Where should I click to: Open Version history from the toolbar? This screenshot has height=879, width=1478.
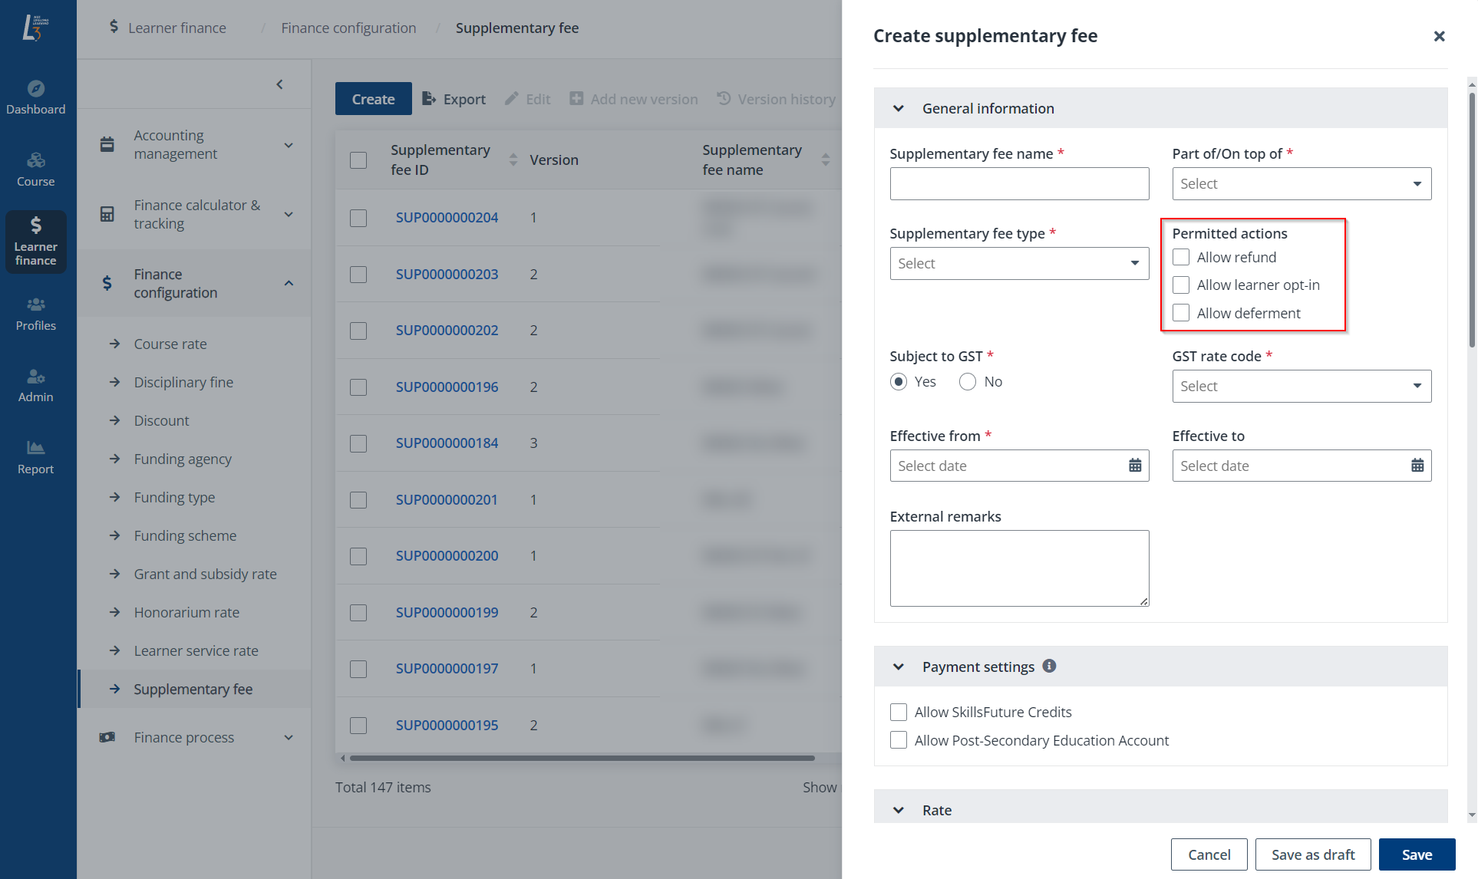pos(777,98)
